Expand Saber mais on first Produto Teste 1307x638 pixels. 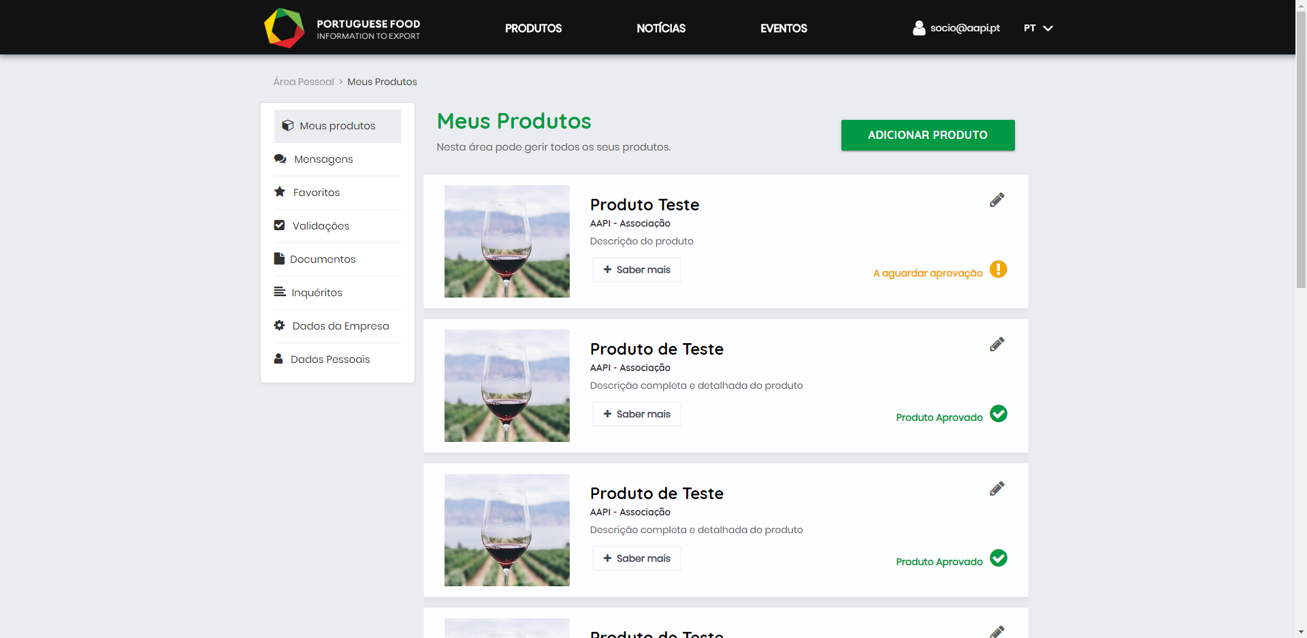636,270
